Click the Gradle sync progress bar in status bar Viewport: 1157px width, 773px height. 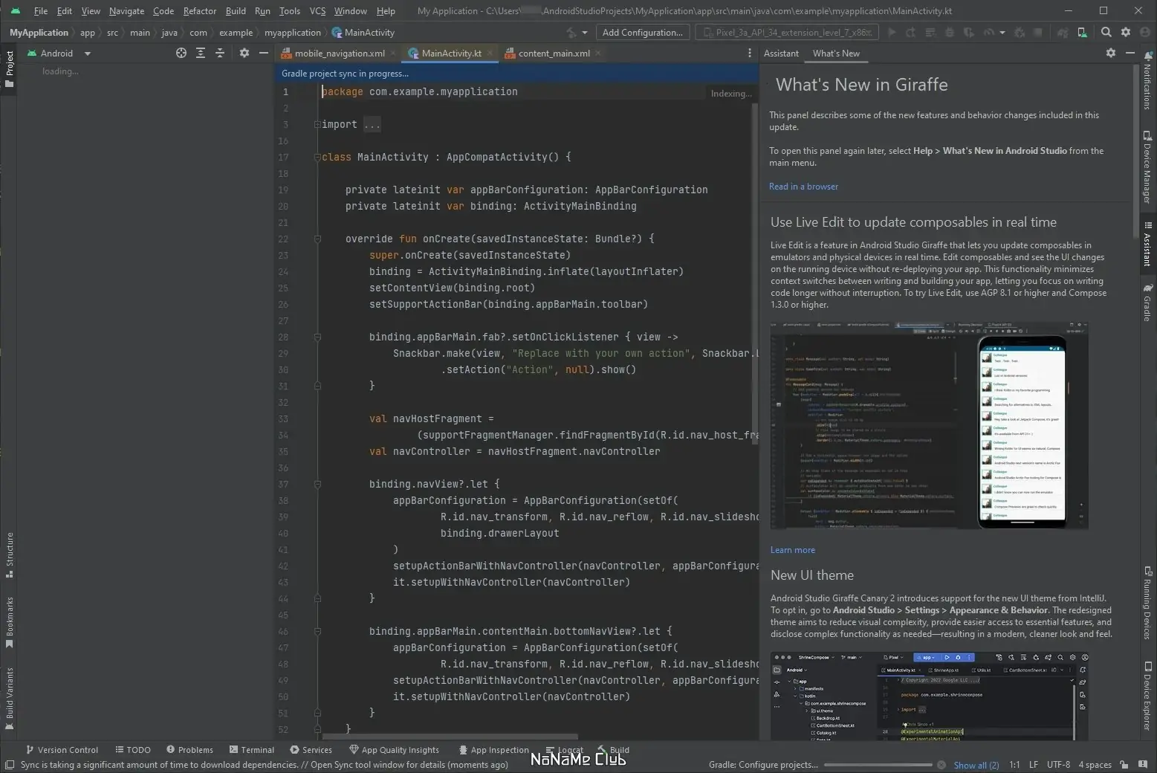point(877,764)
